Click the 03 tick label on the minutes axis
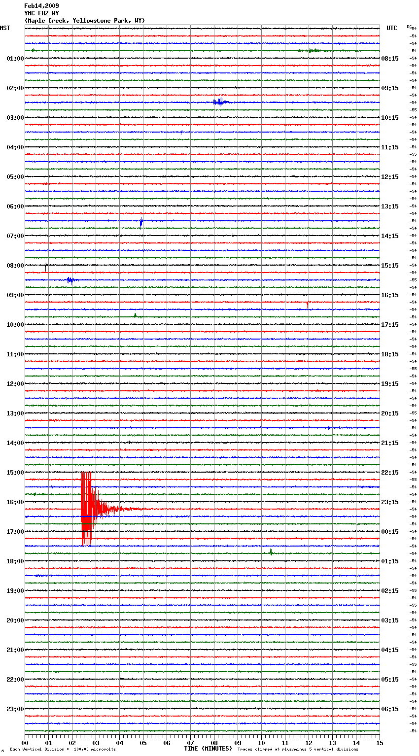The image size is (419, 756). (96, 743)
